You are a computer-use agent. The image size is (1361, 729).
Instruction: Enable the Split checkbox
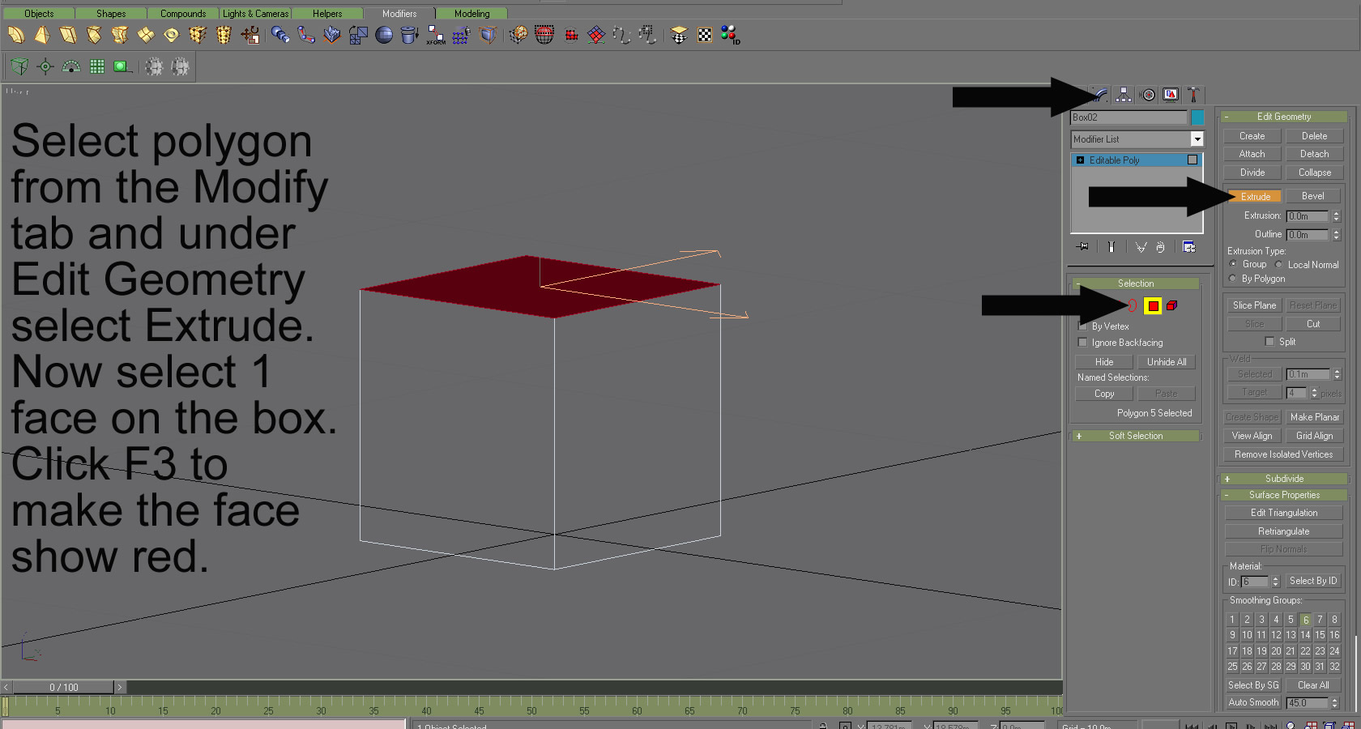click(x=1269, y=342)
